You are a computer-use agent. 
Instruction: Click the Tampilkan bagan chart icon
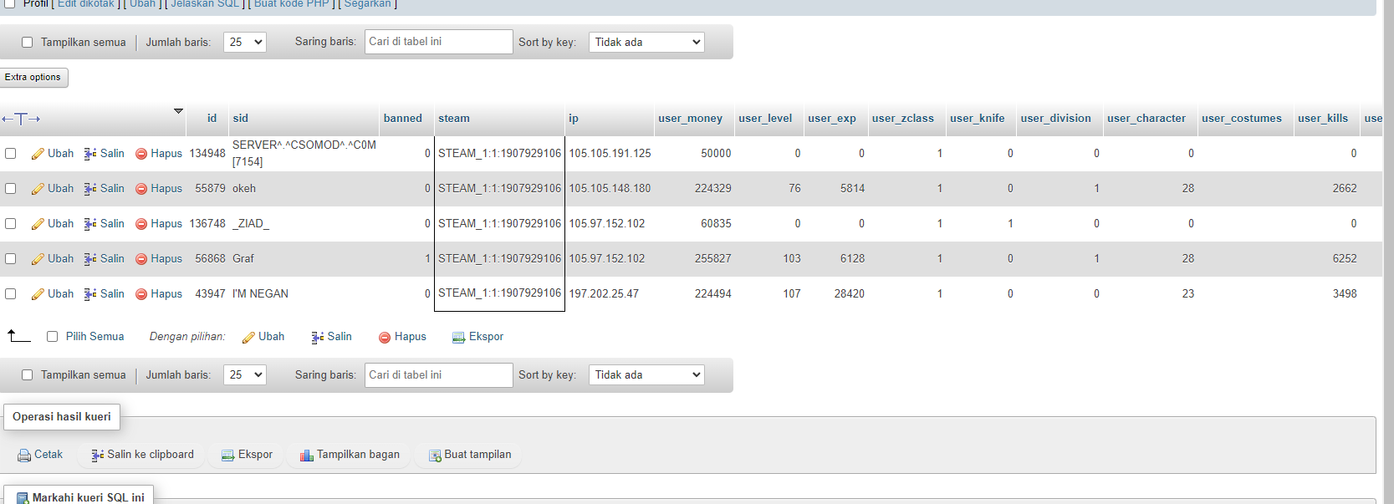pos(306,455)
